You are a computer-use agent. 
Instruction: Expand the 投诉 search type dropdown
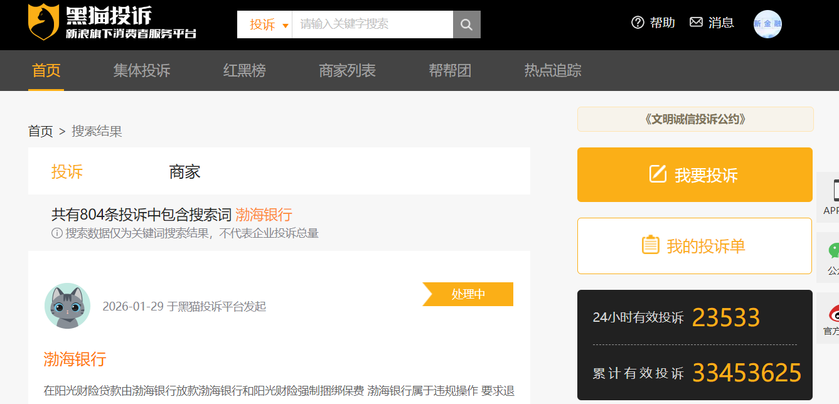coord(269,24)
